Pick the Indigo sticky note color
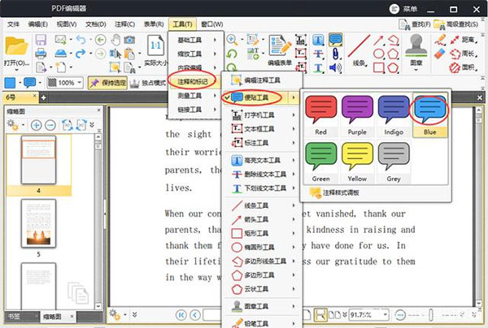The width and height of the screenshot is (488, 328). [x=394, y=115]
